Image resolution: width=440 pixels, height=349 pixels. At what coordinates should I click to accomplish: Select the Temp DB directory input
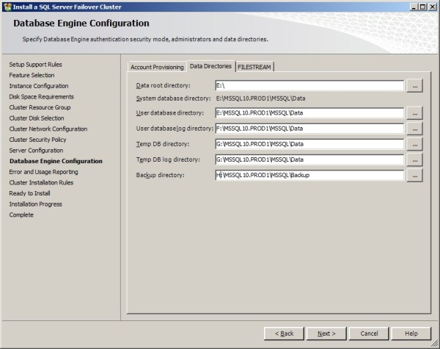tap(309, 144)
